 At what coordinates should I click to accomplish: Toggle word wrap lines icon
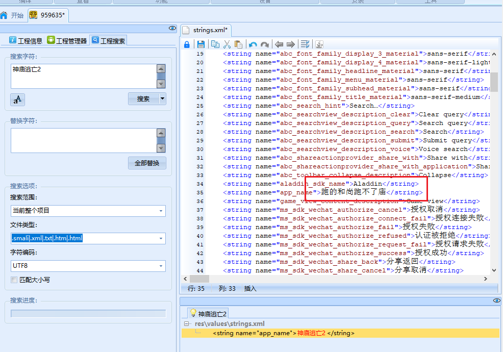[305, 44]
